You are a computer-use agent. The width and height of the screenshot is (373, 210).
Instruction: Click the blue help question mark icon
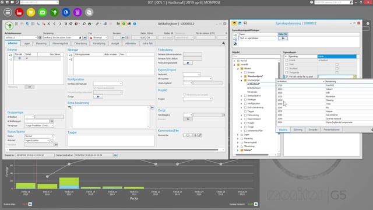click(x=135, y=24)
